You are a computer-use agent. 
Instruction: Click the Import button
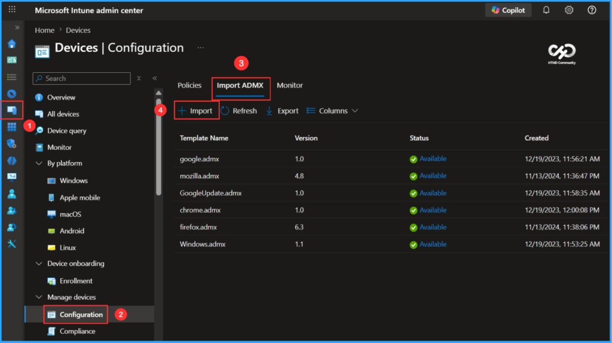[195, 111]
